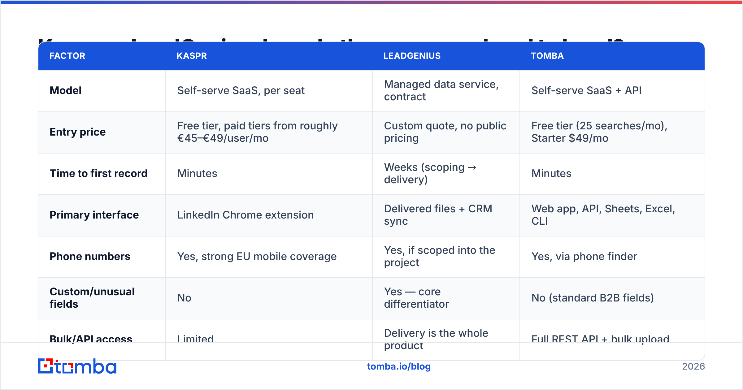
Task: Open the tomba.io/blog link
Action: click(399, 366)
